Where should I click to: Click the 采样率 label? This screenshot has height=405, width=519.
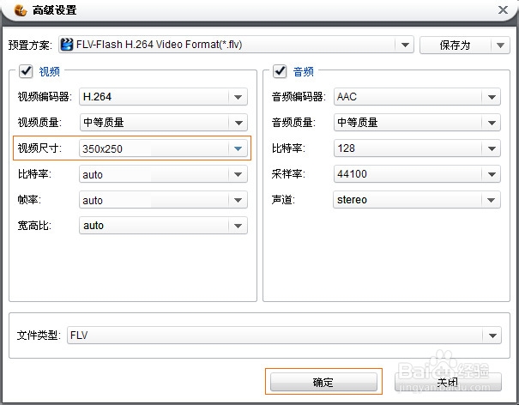point(288,174)
